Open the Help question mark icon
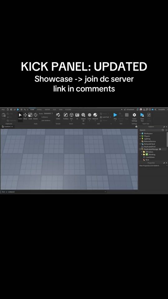168x299 pixels. [150, 110]
